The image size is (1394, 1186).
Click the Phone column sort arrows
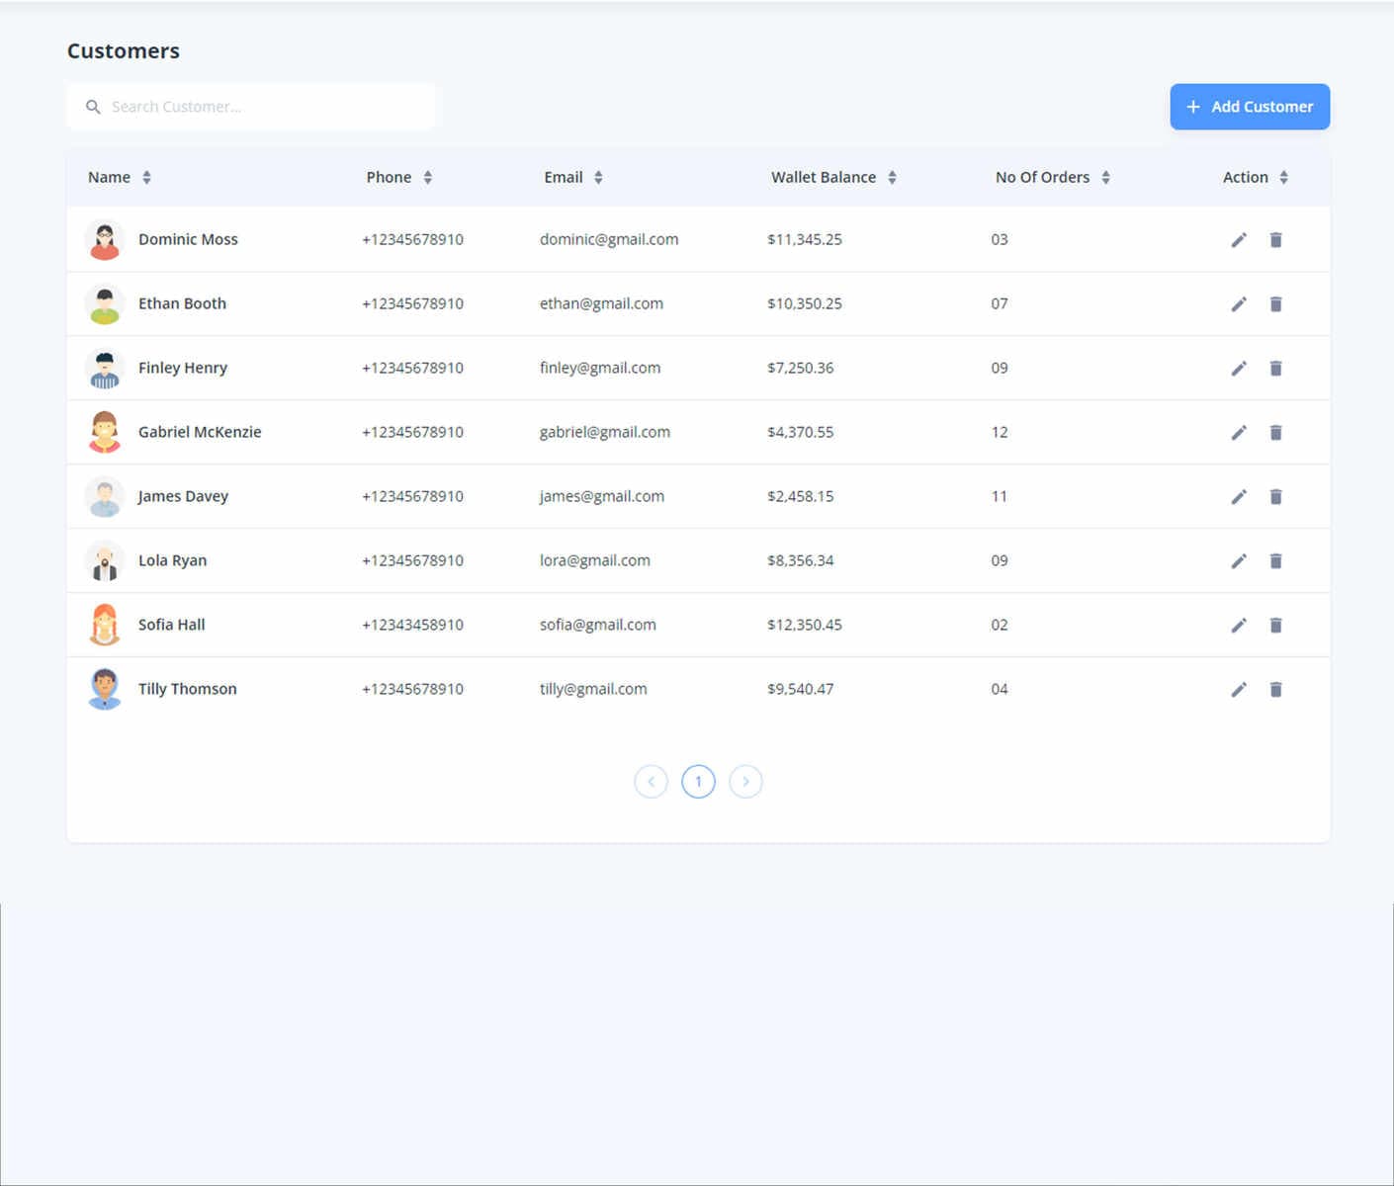click(x=428, y=177)
